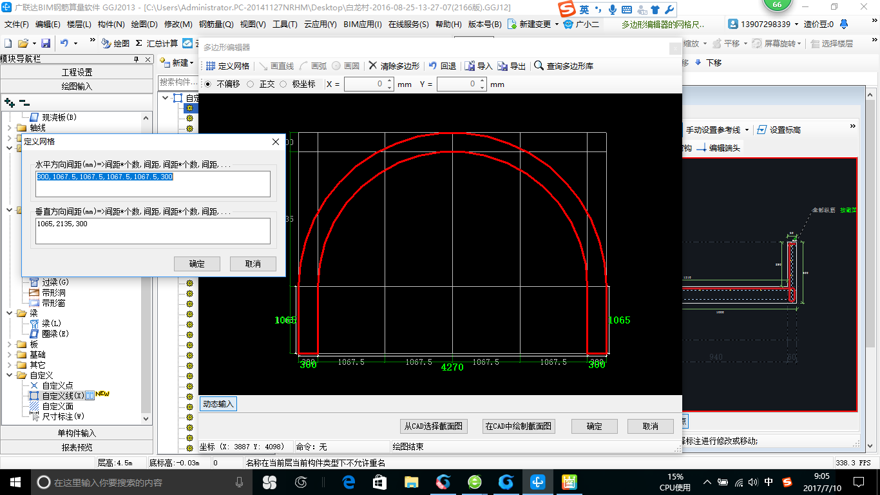The width and height of the screenshot is (880, 495).
Task: Collapse the 梁 tree folder
Action: coord(10,313)
